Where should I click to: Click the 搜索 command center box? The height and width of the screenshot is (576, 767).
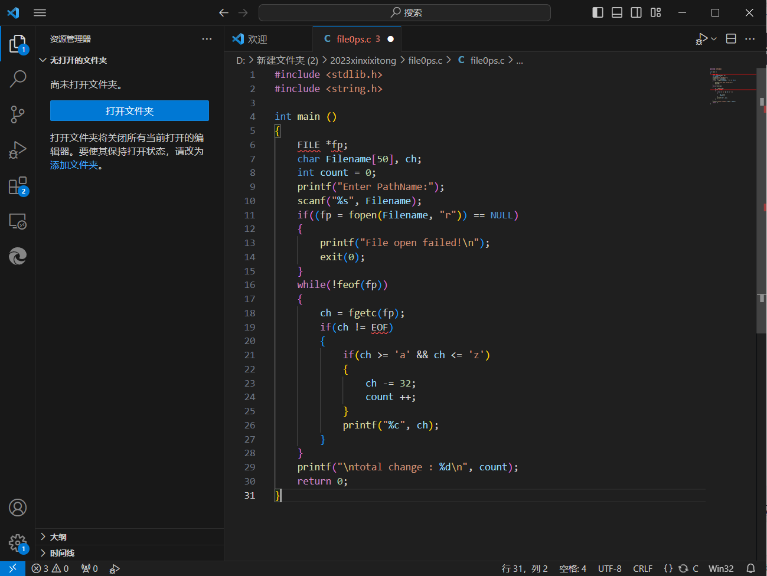(x=404, y=12)
